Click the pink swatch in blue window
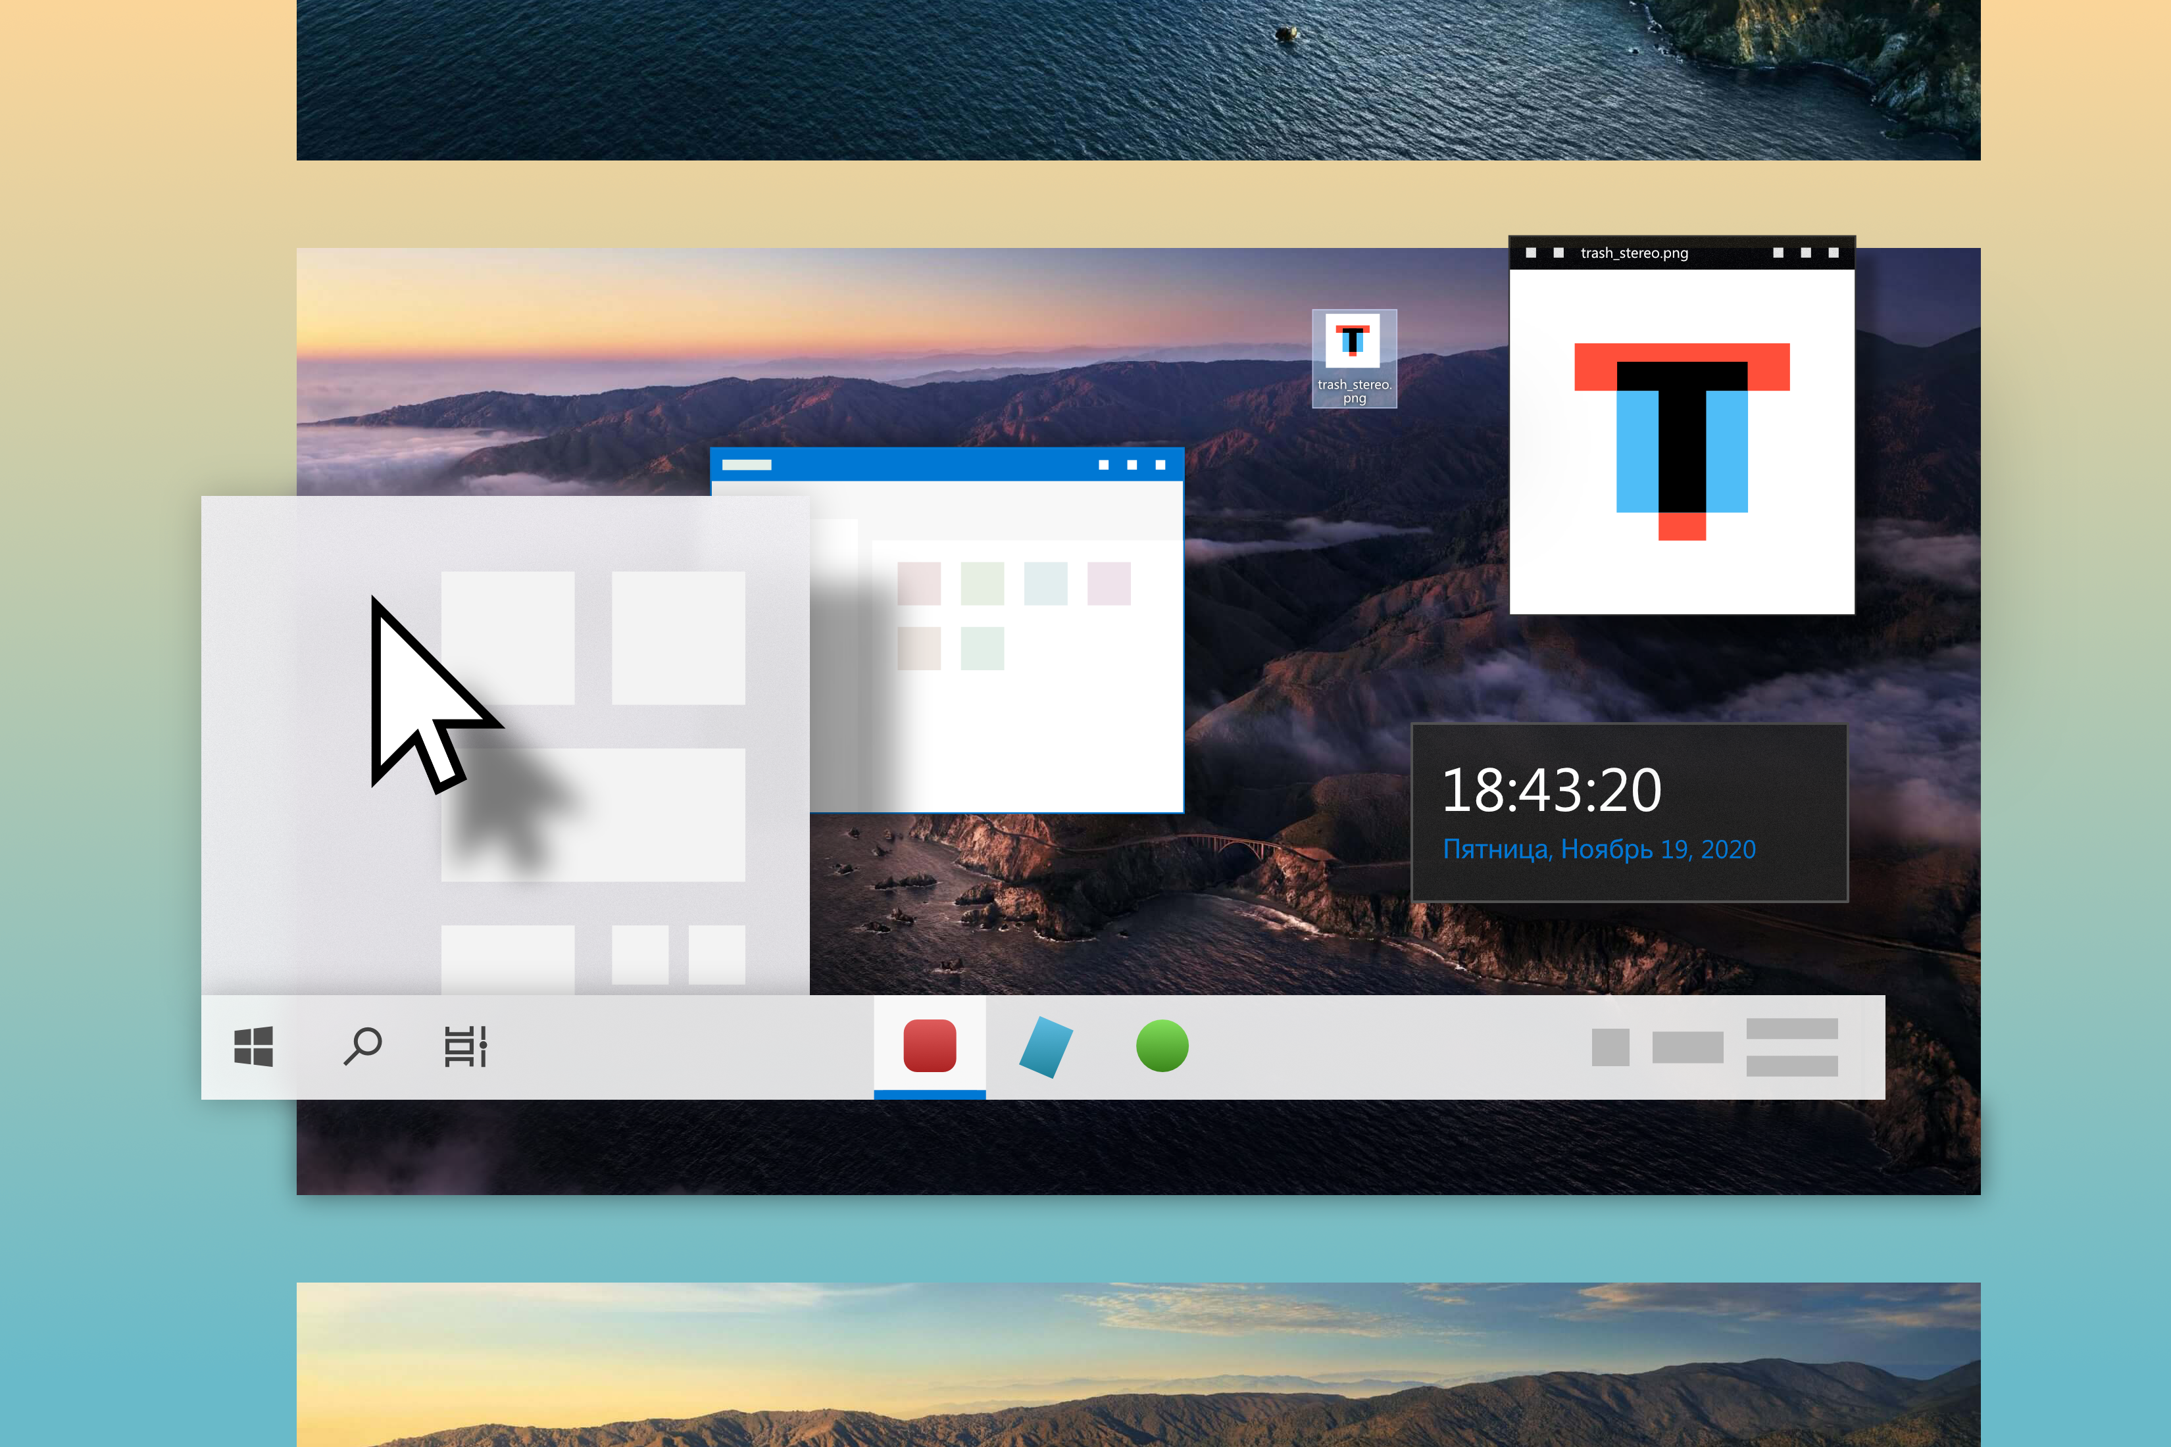The width and height of the screenshot is (2171, 1447). coord(918,583)
